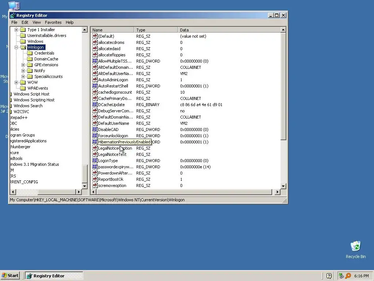This screenshot has width=374, height=281.
Task: Click the icon beside DefaultUserName value
Action: point(95,123)
